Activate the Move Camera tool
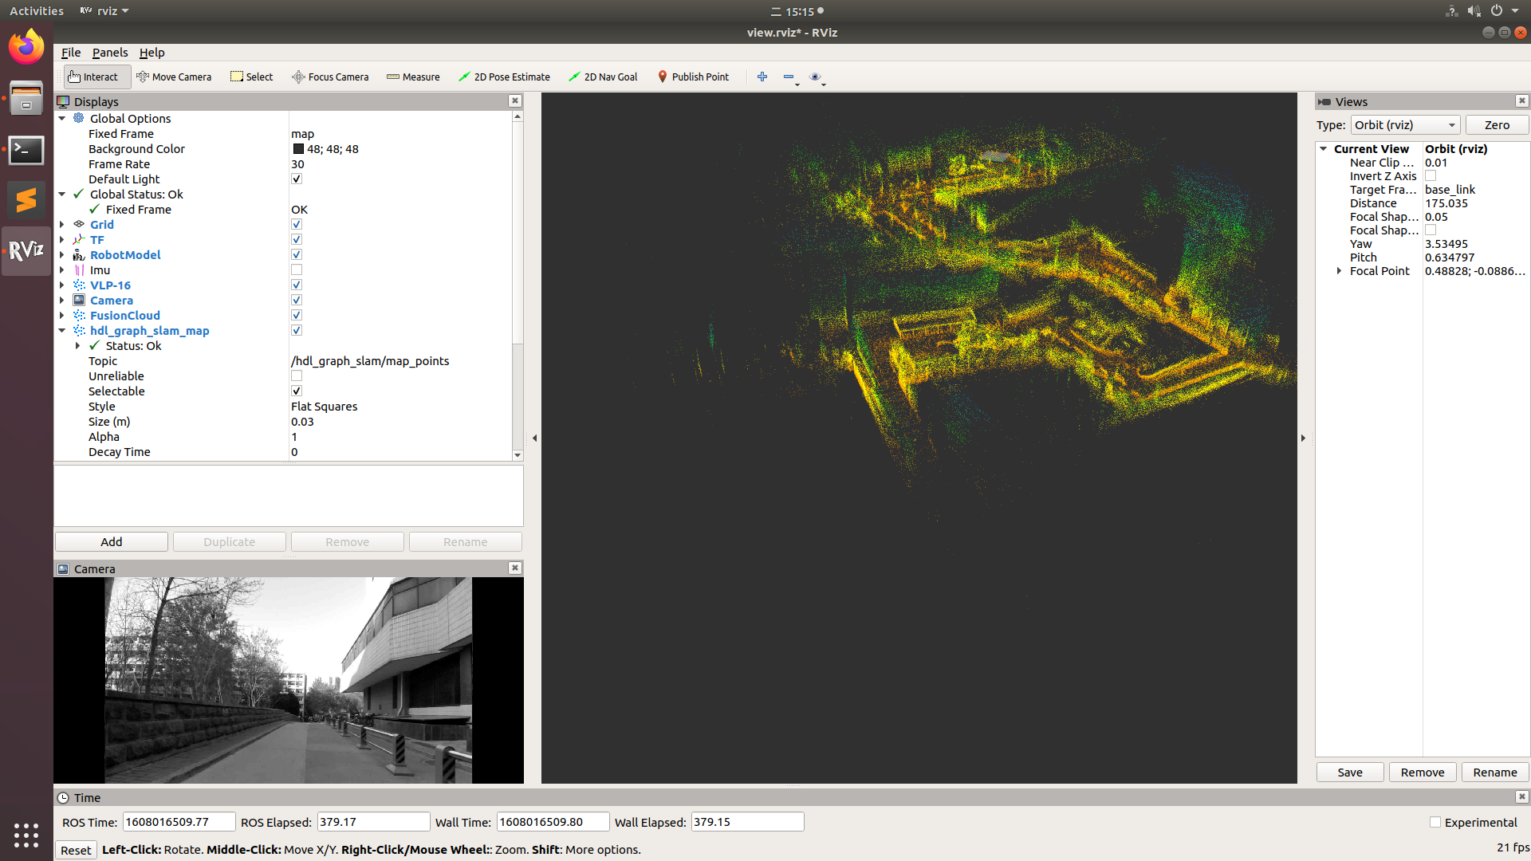 coord(174,77)
